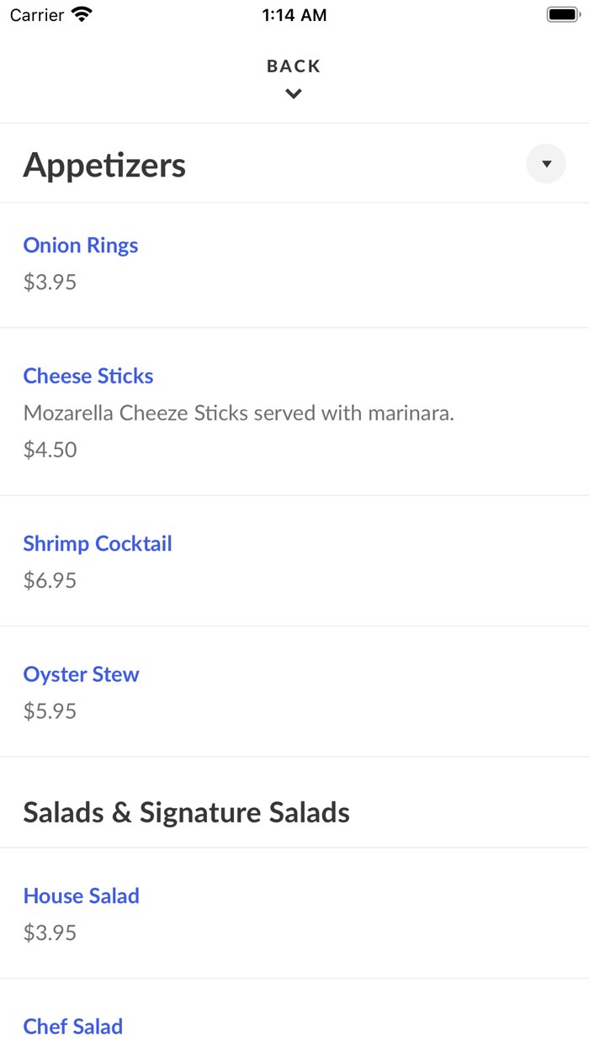Tap the 1:14 AM clock in status bar

294,15
